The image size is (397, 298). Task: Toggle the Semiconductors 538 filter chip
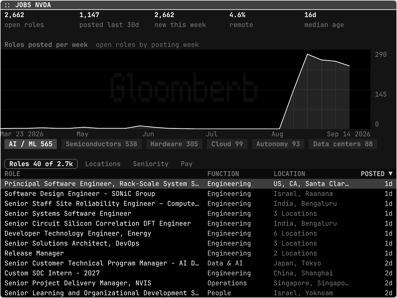pyautogui.click(x=101, y=144)
